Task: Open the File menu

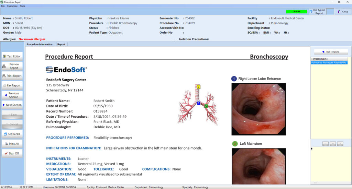Action: pyautogui.click(x=3, y=6)
